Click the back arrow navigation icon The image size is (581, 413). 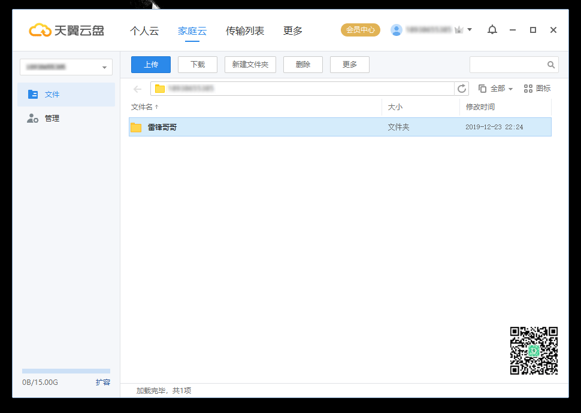[138, 89]
